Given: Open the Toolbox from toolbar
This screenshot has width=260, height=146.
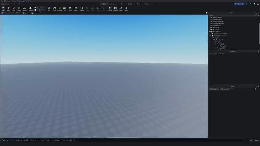Looking at the screenshot, I should pos(121,8).
